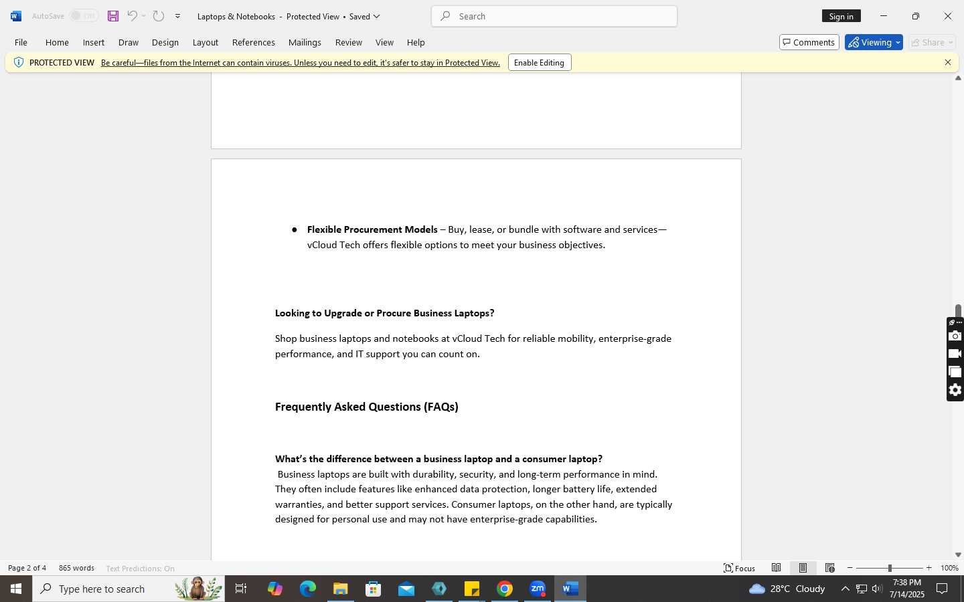Image resolution: width=964 pixels, height=602 pixels.
Task: Click the Sign in button
Action: (x=841, y=16)
